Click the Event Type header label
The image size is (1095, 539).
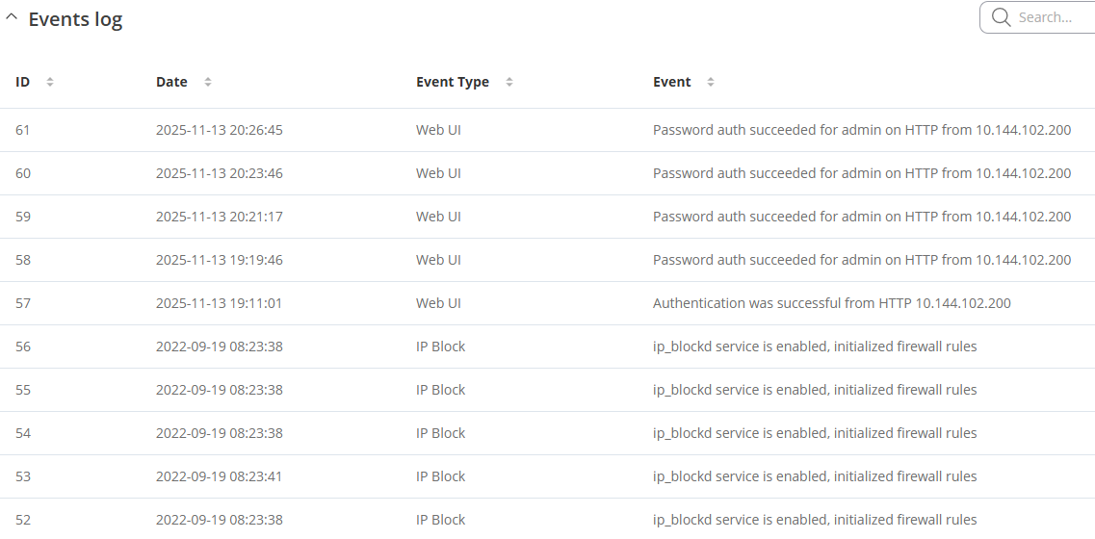(452, 82)
